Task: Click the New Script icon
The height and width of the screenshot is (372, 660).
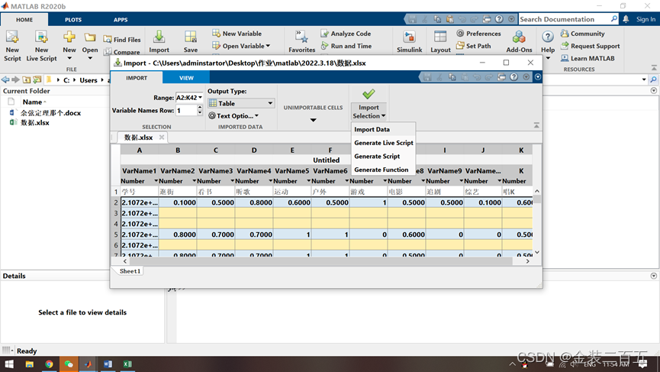Action: [x=12, y=37]
